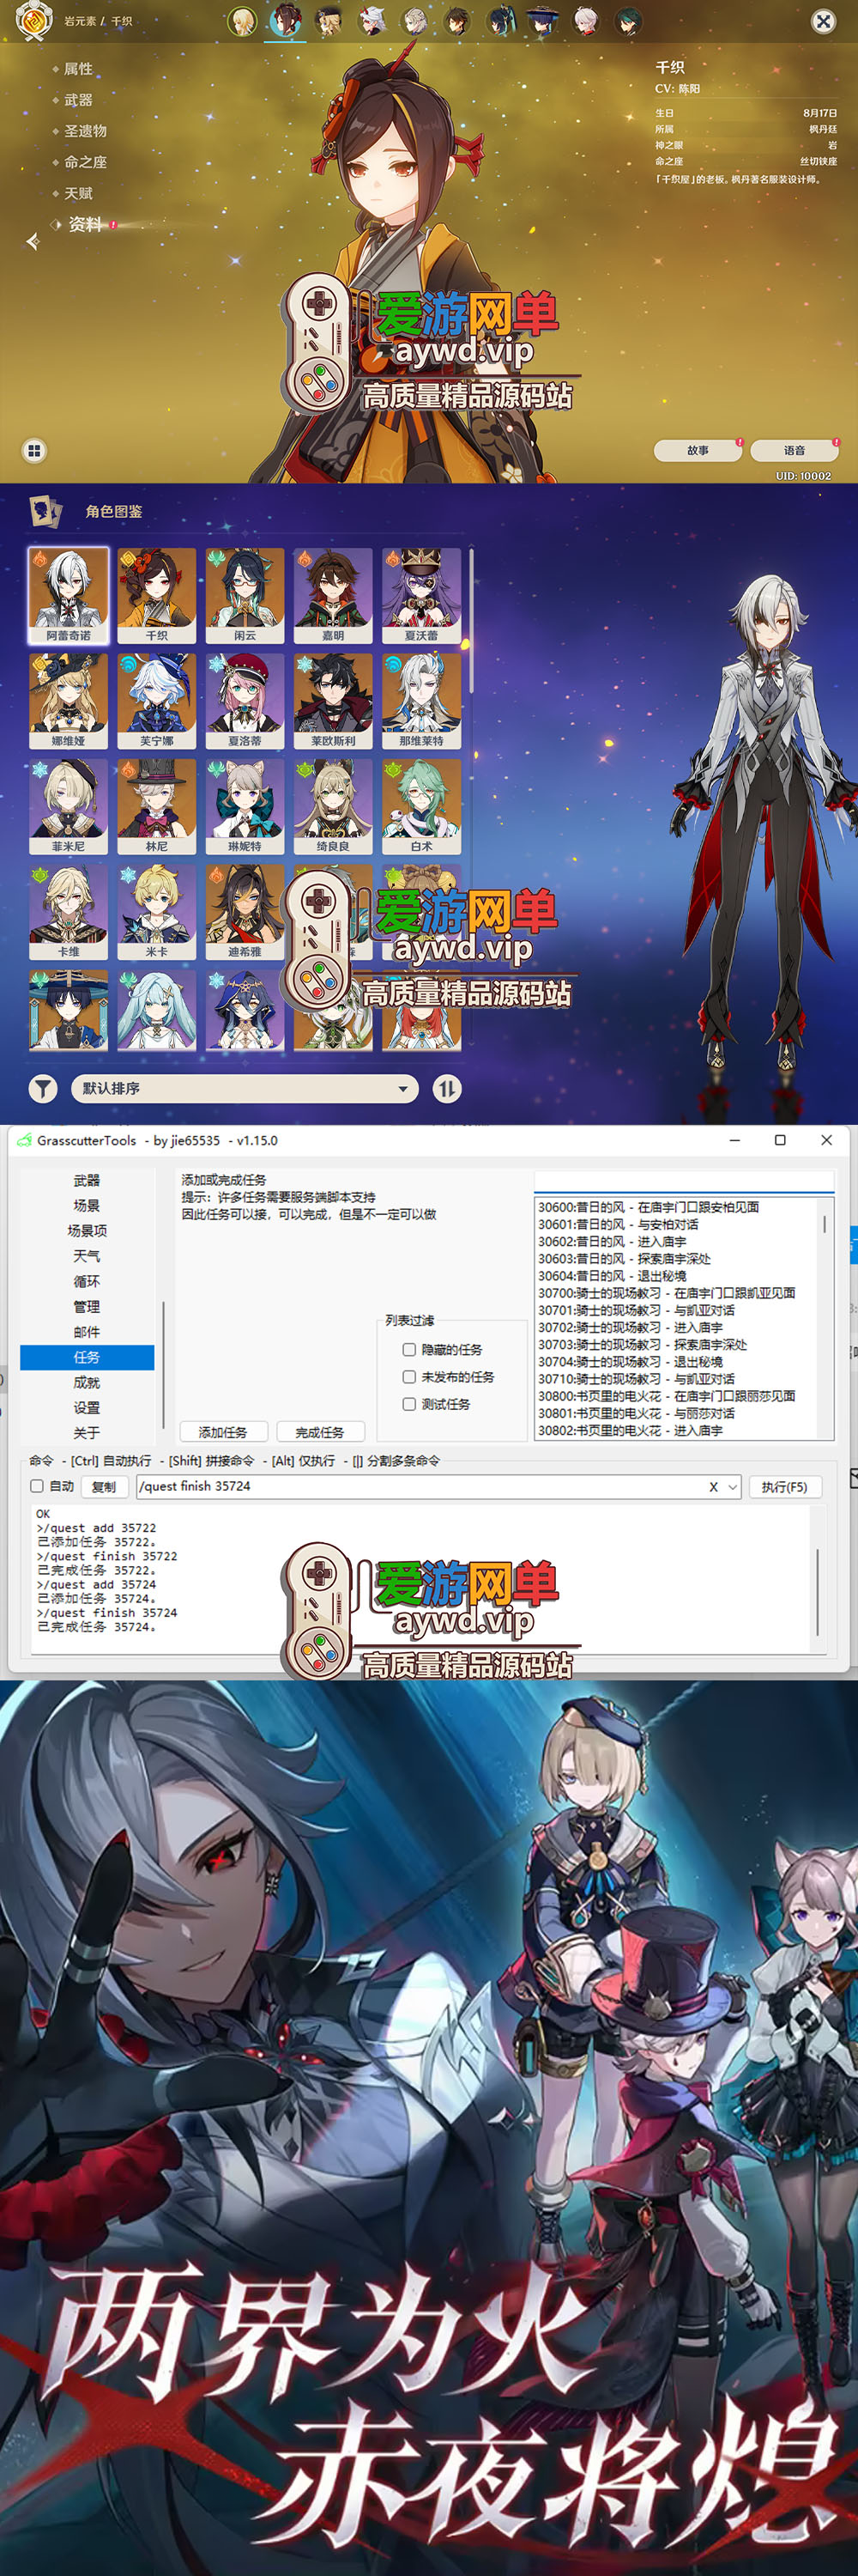Switch to 邮件 tab in GrasscutterTools
Image resolution: width=858 pixels, height=2576 pixels.
coord(87,1332)
